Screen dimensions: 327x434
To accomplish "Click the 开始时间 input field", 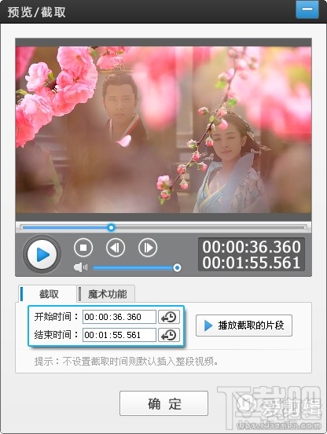I will coord(119,317).
